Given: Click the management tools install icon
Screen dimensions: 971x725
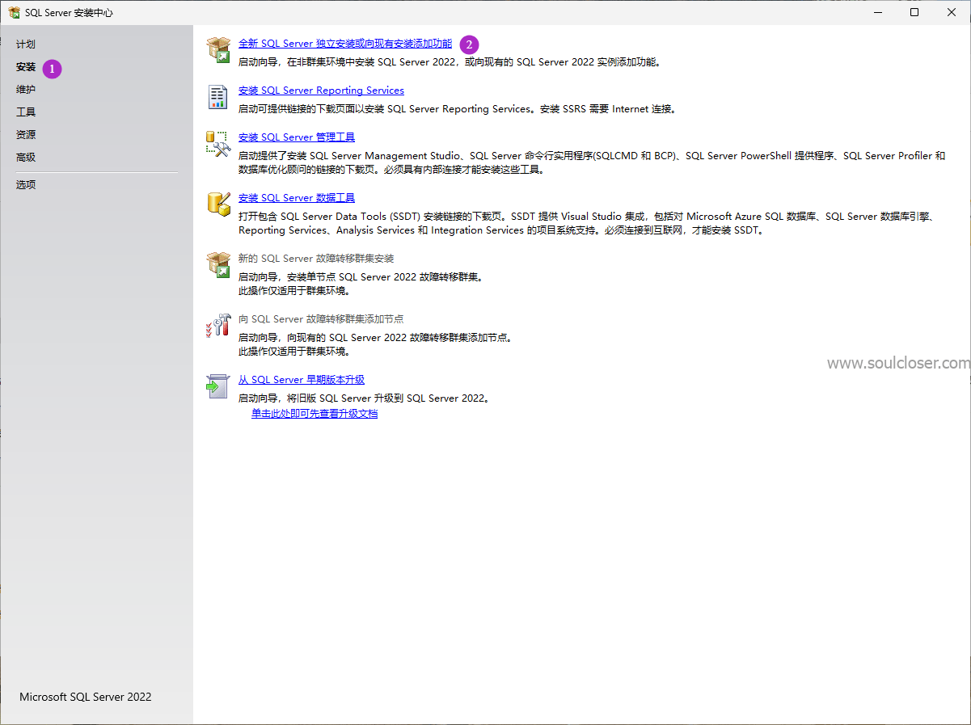Looking at the screenshot, I should click(218, 144).
